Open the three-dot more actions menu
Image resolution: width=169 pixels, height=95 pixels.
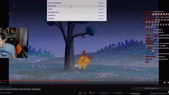[126, 93]
